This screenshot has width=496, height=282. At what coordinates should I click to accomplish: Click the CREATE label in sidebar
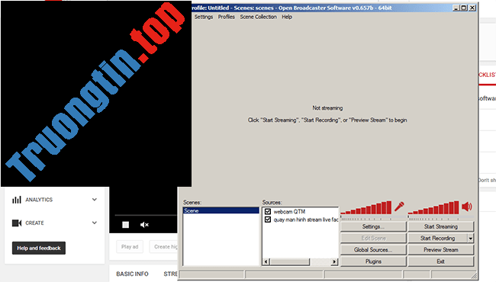(x=34, y=223)
